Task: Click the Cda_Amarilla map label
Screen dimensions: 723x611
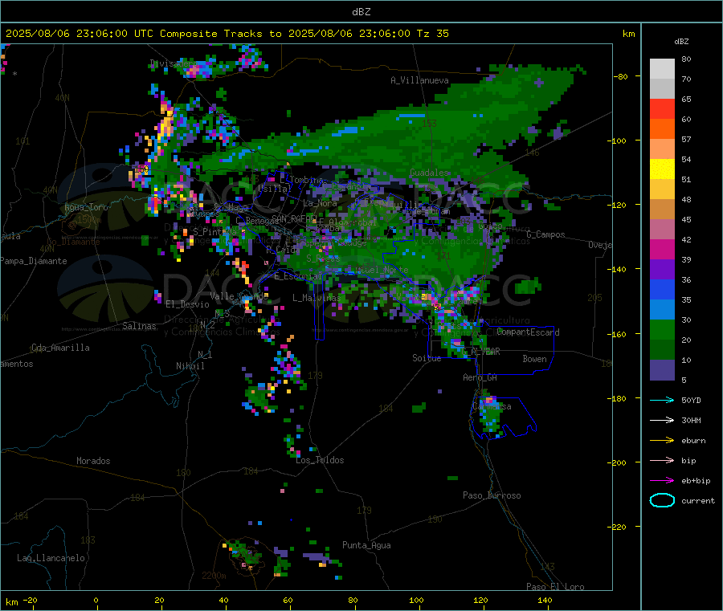Action: 60,348
